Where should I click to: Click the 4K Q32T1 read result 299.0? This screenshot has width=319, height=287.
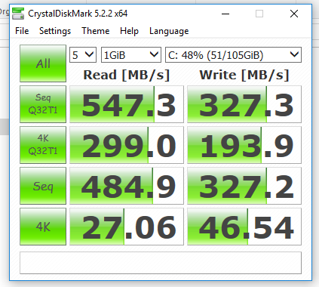127,145
